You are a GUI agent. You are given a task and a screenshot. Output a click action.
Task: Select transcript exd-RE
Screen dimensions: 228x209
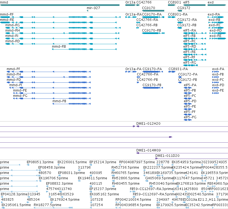click(215, 36)
